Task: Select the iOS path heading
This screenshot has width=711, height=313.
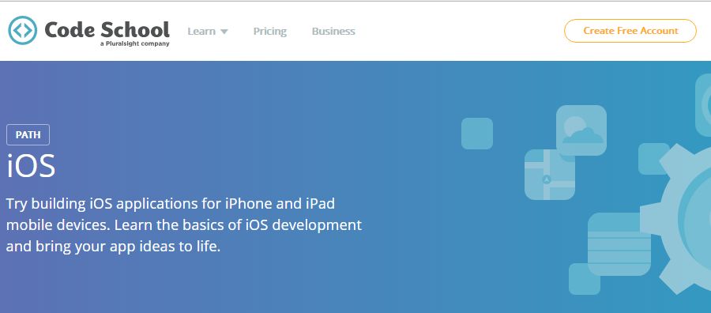Action: (x=31, y=166)
